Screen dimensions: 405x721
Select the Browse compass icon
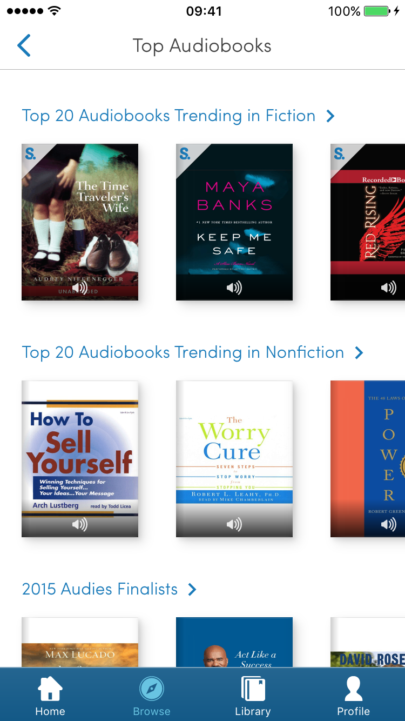152,689
